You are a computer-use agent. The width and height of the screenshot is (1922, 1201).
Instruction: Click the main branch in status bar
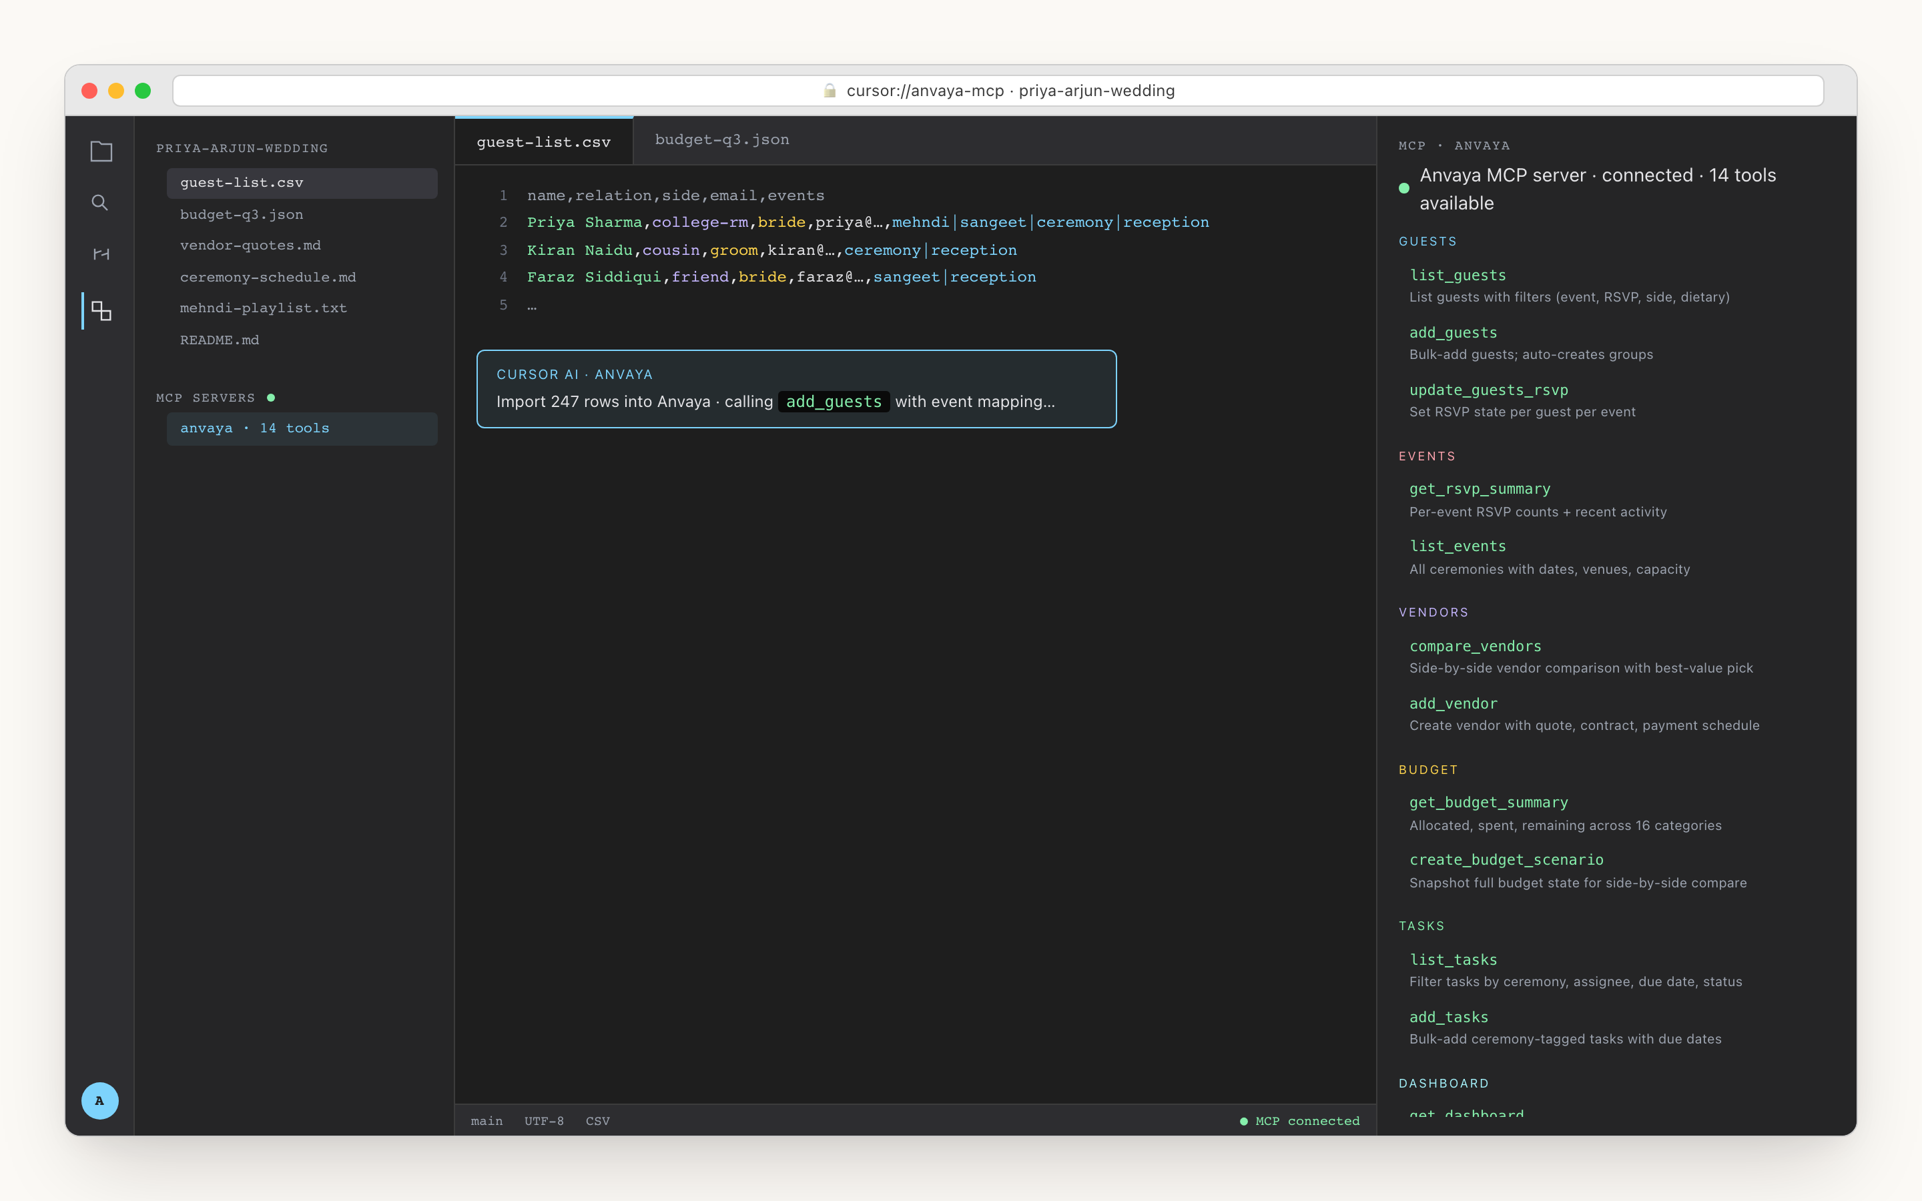pyautogui.click(x=486, y=1121)
